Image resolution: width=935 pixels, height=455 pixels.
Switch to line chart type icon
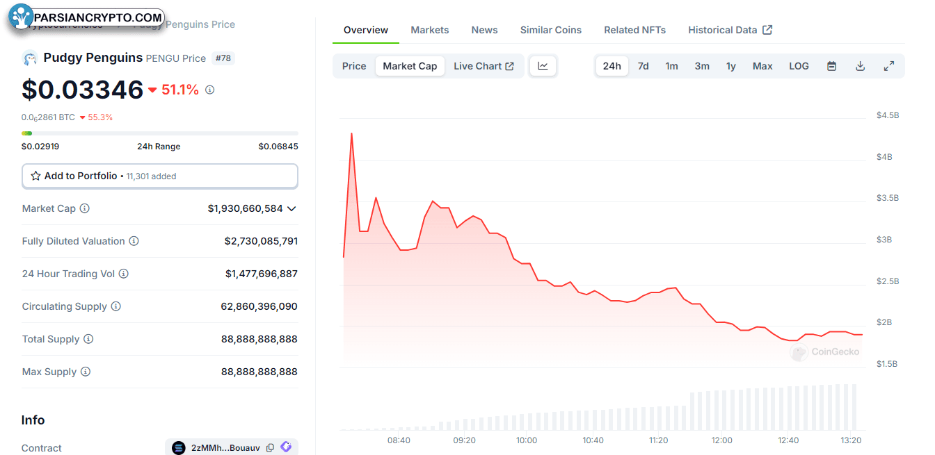pyautogui.click(x=543, y=66)
